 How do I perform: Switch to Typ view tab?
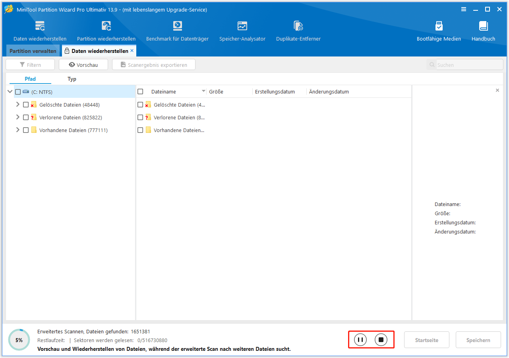pyautogui.click(x=72, y=79)
